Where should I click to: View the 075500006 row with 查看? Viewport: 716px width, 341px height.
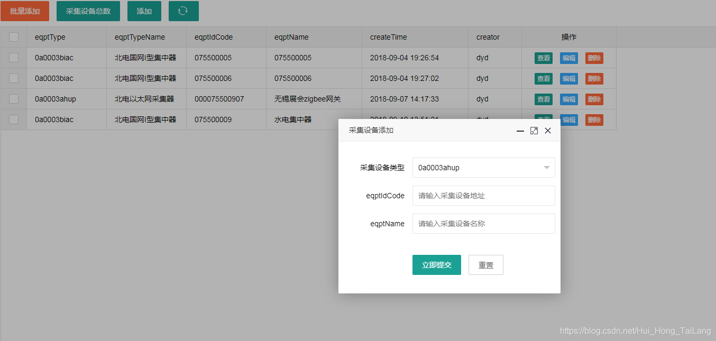point(544,79)
